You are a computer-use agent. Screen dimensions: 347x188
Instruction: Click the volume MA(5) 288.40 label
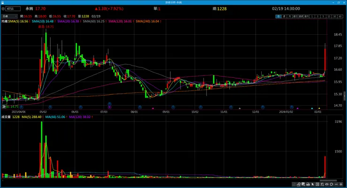32,117
